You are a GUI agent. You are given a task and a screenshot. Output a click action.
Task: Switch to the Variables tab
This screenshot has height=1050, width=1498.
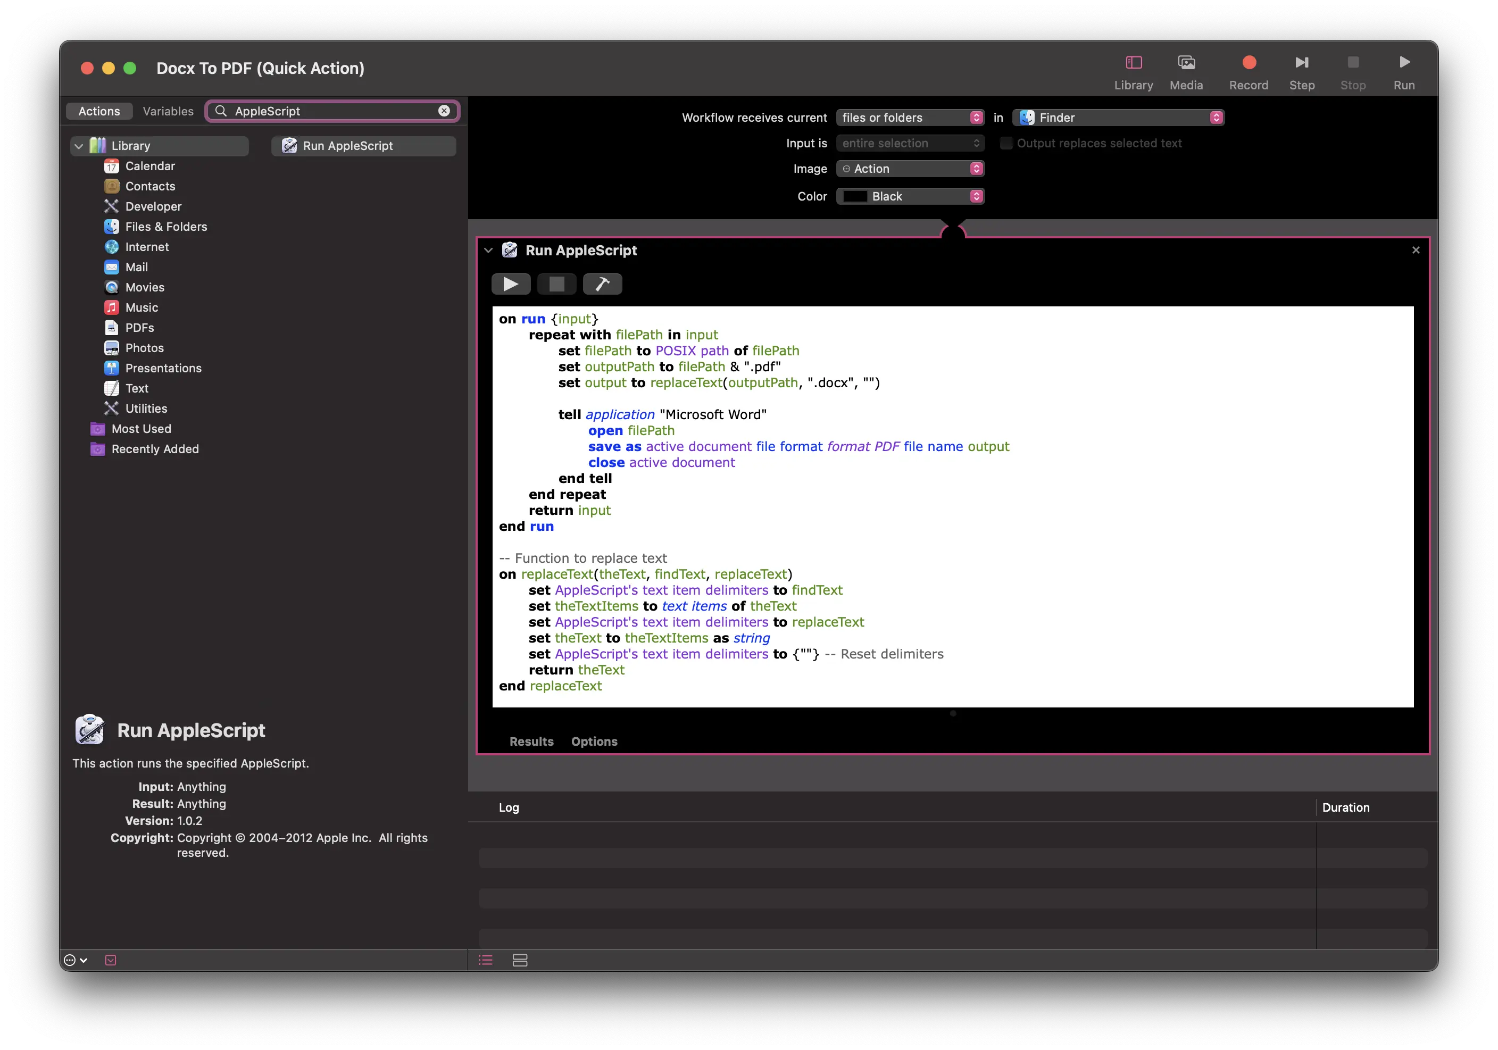(168, 111)
